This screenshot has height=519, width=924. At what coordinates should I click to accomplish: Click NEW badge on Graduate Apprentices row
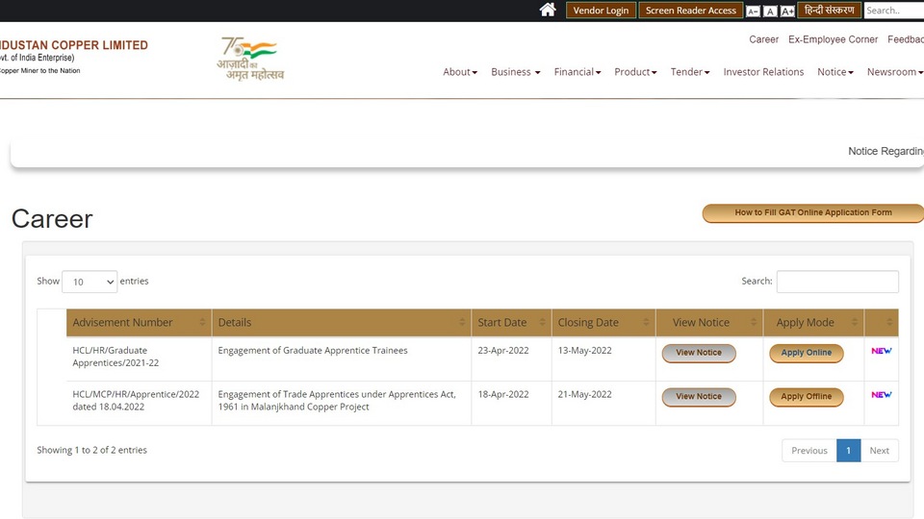pyautogui.click(x=881, y=351)
